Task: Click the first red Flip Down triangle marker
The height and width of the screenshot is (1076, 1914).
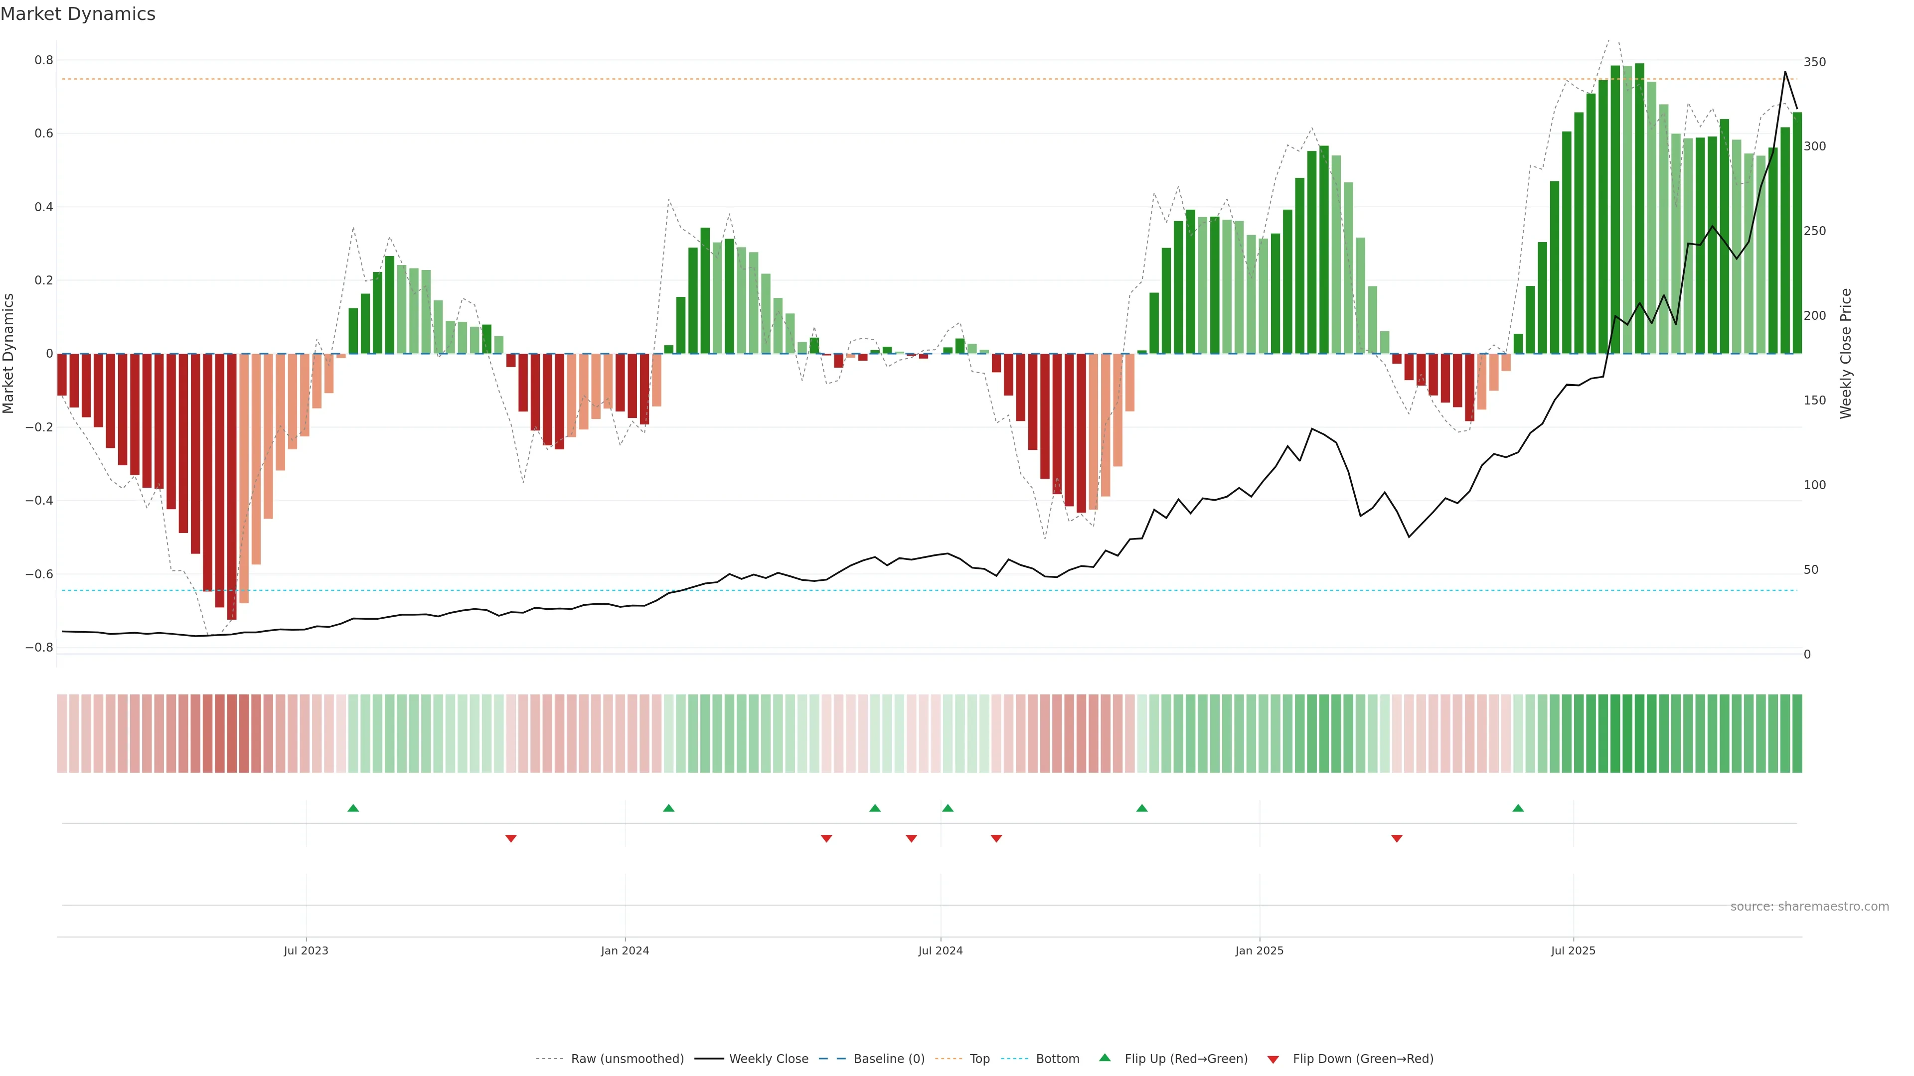Action: (510, 838)
